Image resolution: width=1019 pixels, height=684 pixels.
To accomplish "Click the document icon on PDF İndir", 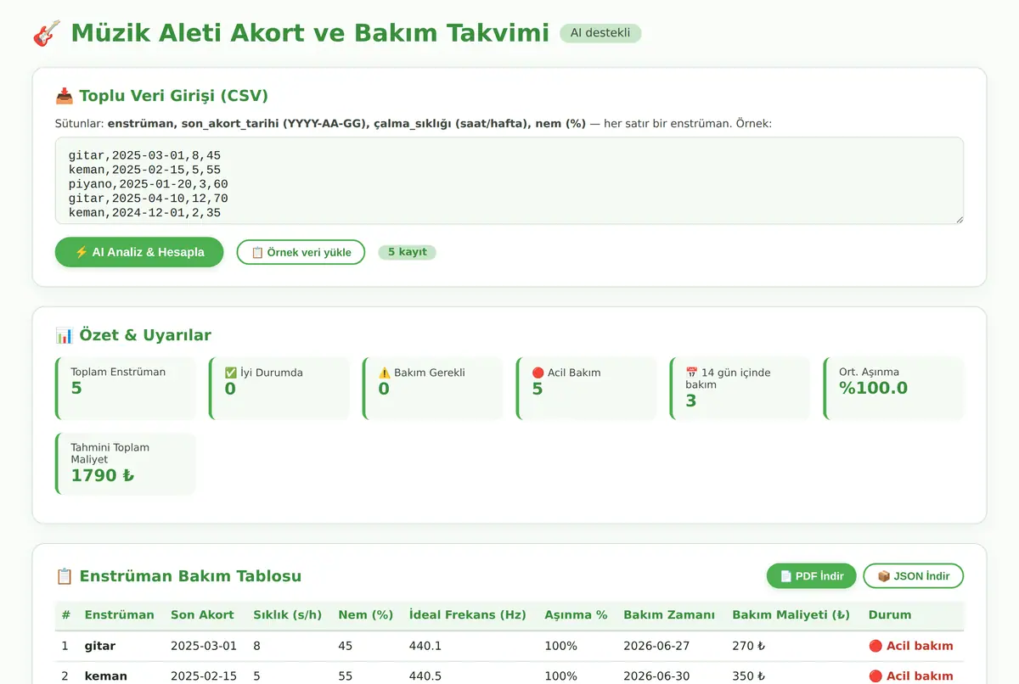I will [785, 576].
